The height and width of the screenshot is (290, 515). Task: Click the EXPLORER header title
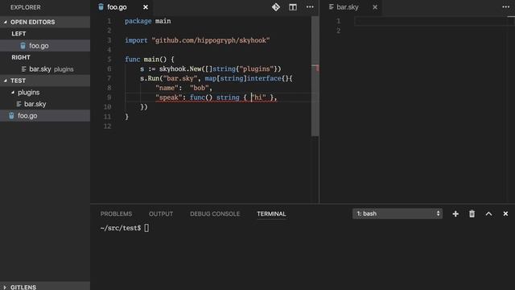pos(26,7)
